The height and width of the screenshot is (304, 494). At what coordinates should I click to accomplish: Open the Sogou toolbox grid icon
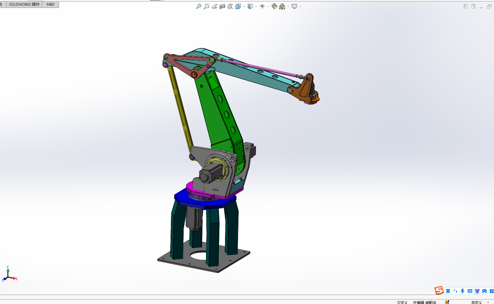click(x=492, y=291)
